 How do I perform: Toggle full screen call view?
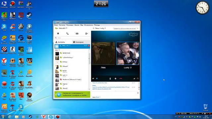[138, 79]
